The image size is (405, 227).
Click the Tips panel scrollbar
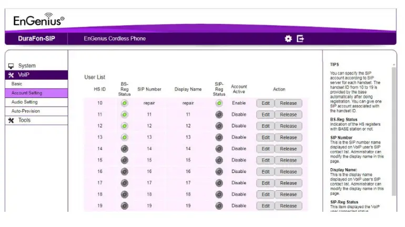393,131
